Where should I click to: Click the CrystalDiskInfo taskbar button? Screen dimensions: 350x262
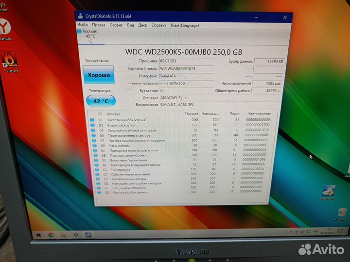click(x=88, y=235)
